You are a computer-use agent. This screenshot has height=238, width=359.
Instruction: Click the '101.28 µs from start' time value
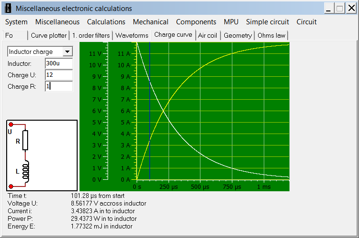(98, 196)
